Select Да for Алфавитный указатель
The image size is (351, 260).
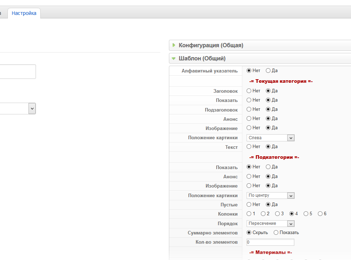pos(268,71)
